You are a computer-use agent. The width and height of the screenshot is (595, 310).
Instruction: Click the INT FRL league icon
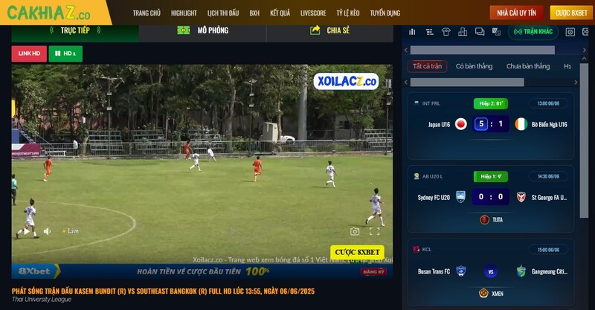416,103
